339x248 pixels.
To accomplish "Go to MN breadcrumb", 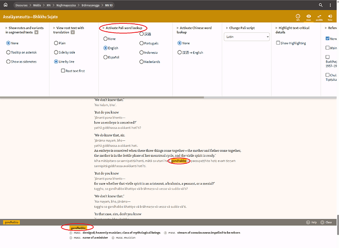I will coord(49,5).
